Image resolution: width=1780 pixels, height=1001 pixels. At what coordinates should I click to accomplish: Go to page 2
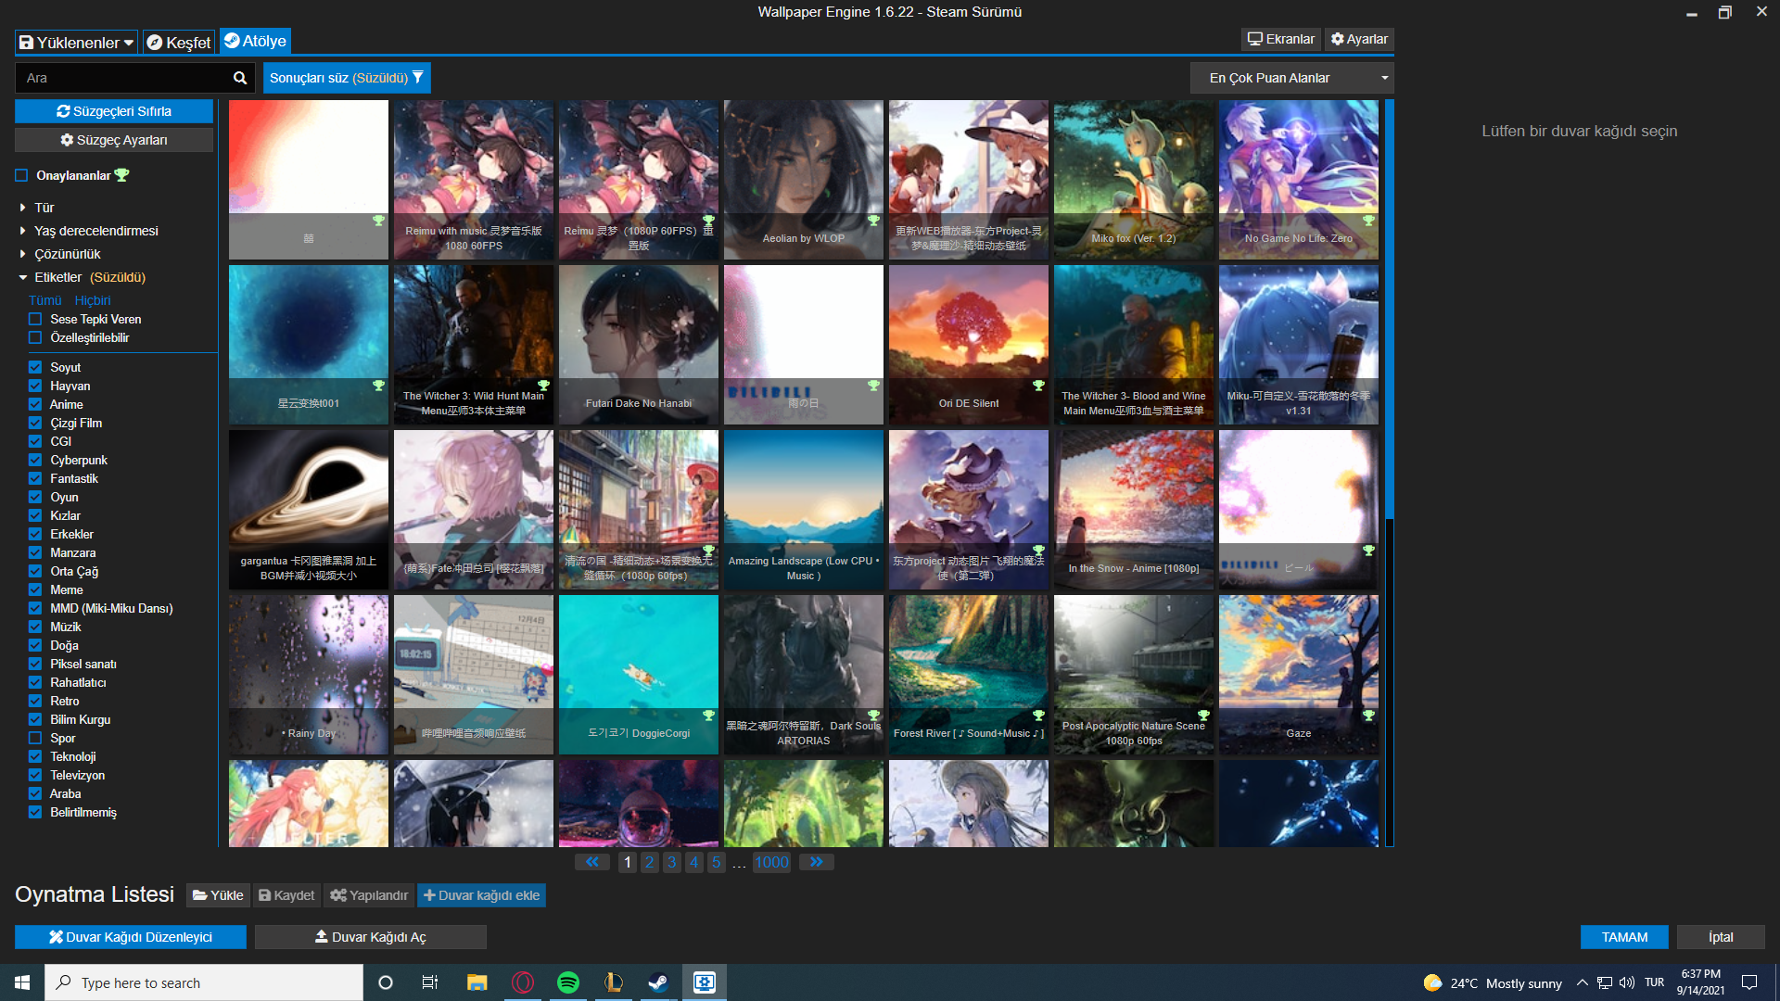(x=649, y=862)
